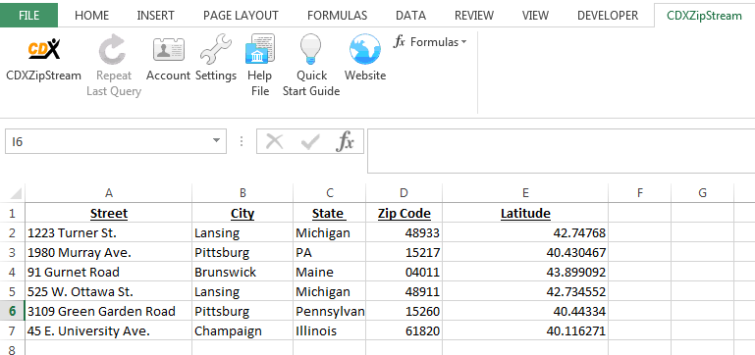
Task: Click the Insert Function fx icon
Action: coord(345,142)
